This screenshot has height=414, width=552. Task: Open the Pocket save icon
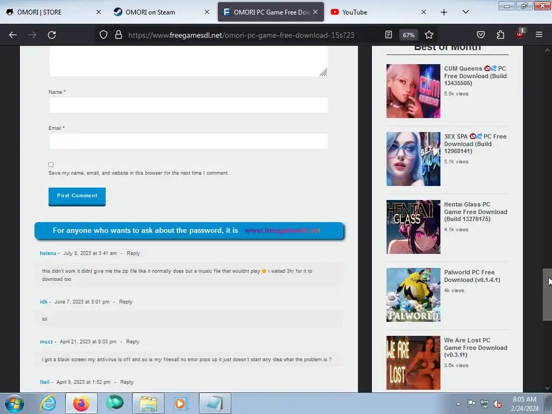click(x=480, y=35)
